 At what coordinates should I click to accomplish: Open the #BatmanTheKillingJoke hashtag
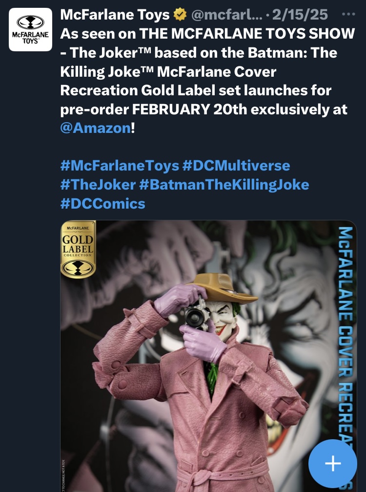[x=224, y=184]
